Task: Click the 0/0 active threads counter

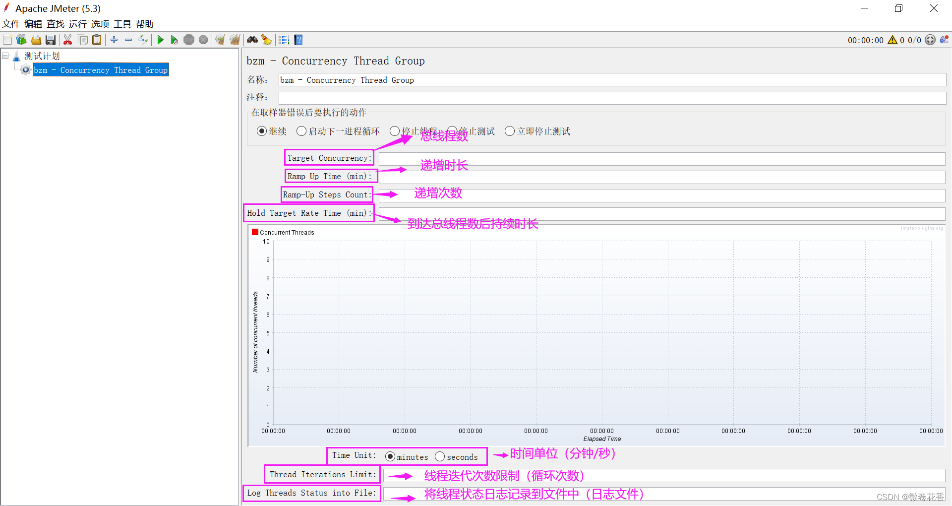Action: tap(914, 40)
